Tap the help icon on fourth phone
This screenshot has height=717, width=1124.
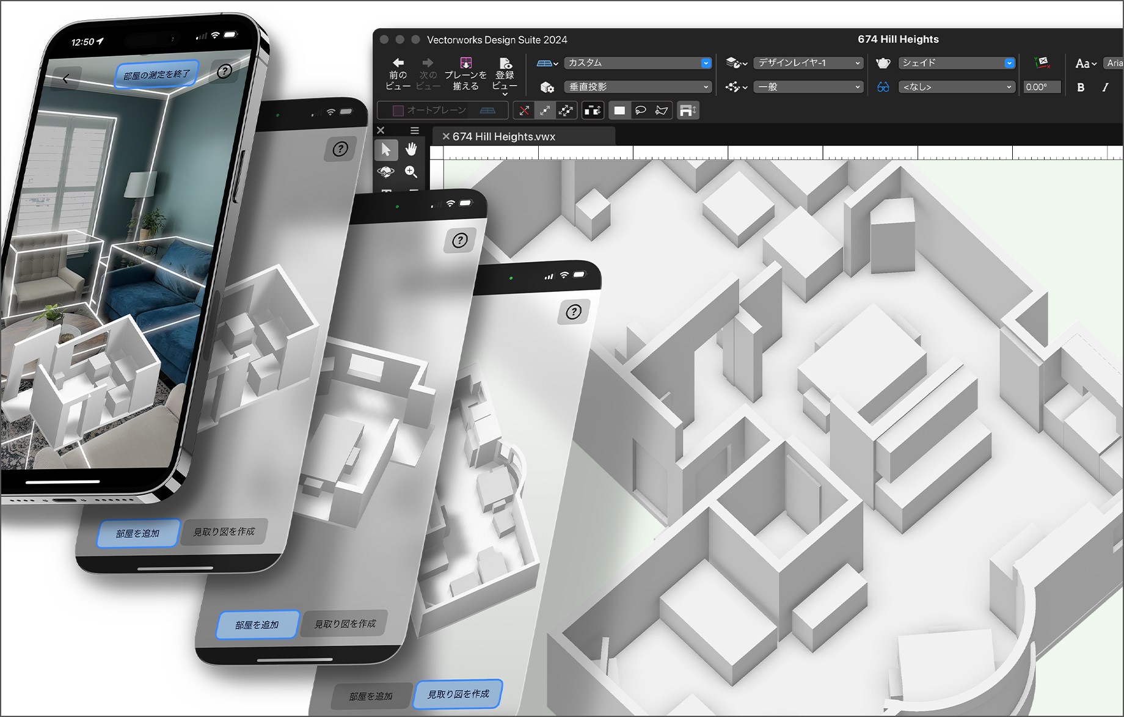(x=573, y=312)
